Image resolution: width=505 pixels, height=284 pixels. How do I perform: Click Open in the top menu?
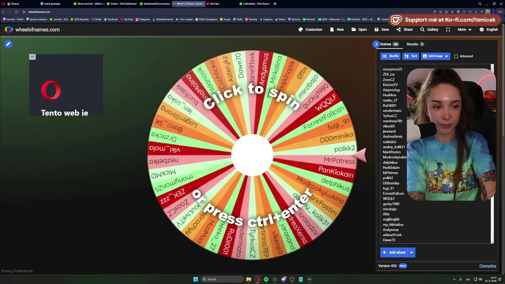[359, 30]
